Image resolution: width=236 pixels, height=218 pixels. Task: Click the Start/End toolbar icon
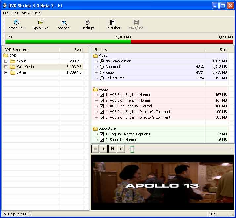(137, 22)
